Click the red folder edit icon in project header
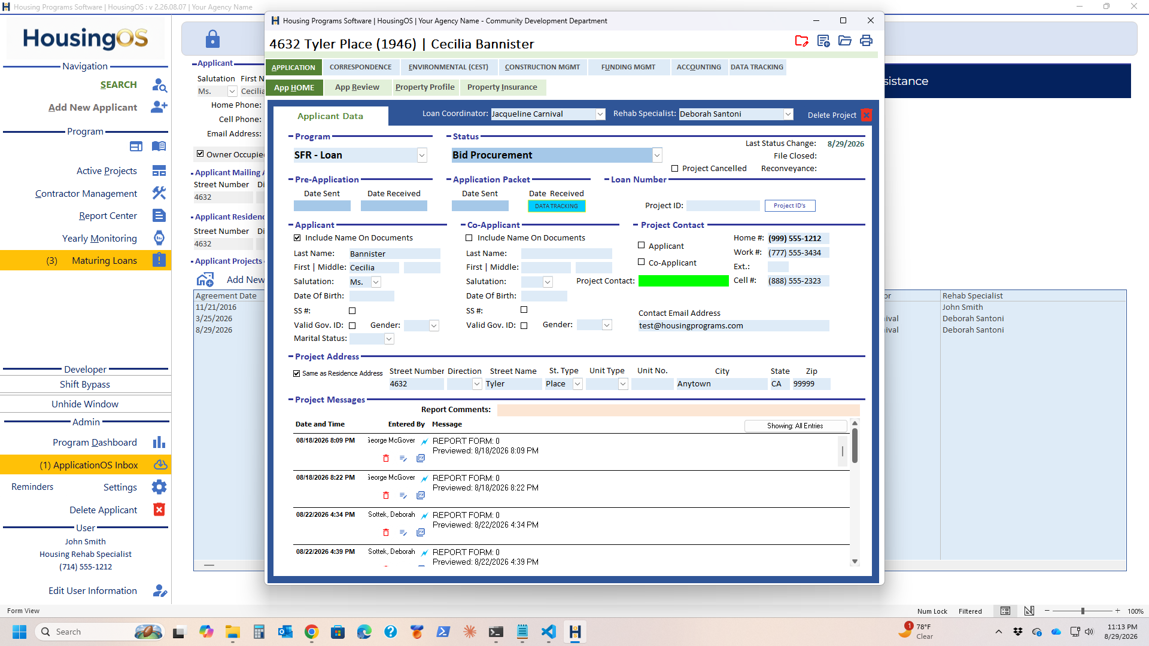This screenshot has width=1149, height=646. tap(801, 41)
